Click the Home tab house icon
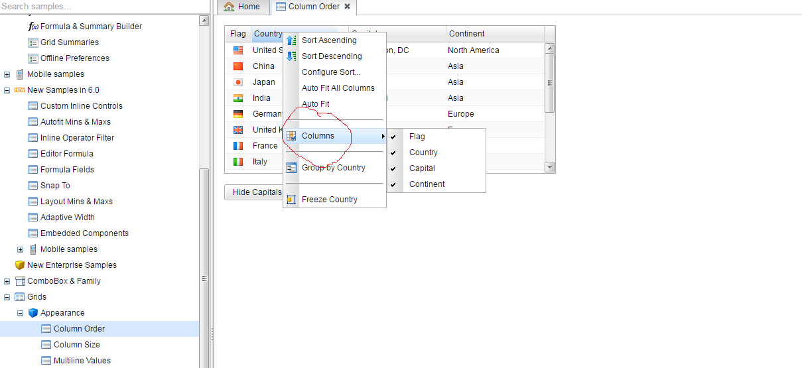Image resolution: width=802 pixels, height=368 pixels. coord(229,7)
